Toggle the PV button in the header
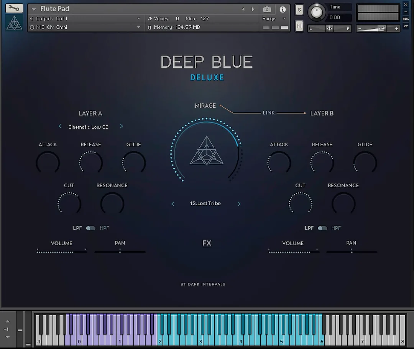Viewport: 414px width, 349px height. 406,26
